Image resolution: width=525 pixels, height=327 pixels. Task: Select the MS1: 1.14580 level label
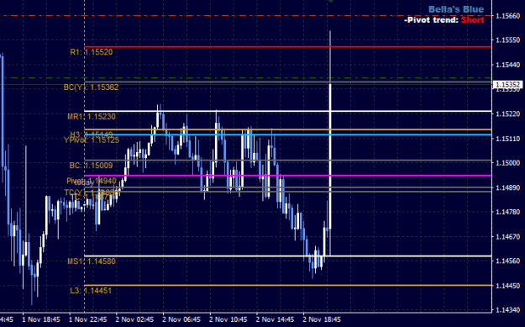point(92,261)
